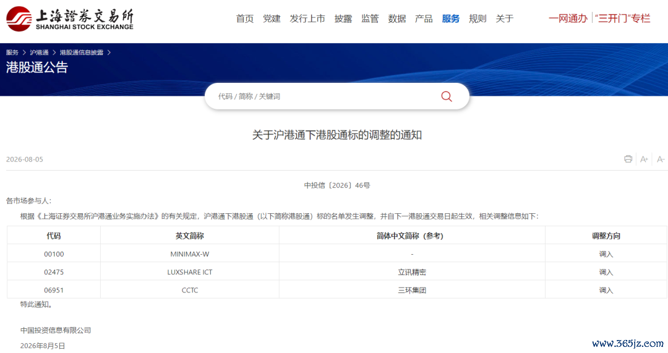Click the date 2026-08-05
Viewport: 668px width, 353px height.
25,159
